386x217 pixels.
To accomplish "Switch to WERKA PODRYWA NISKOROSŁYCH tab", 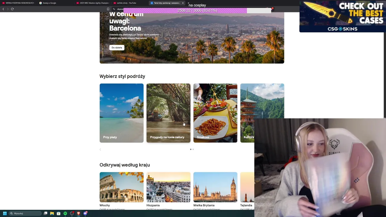I will pyautogui.click(x=18, y=3).
